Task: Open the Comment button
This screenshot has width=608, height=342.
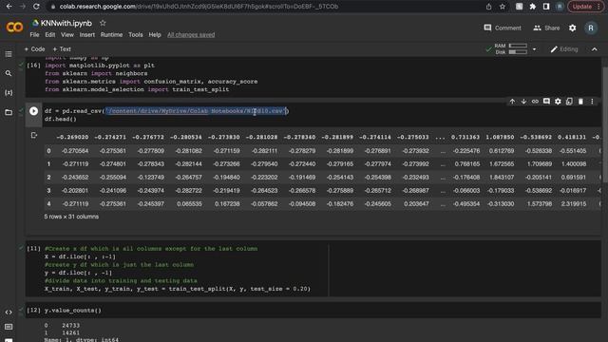Action: pyautogui.click(x=503, y=28)
